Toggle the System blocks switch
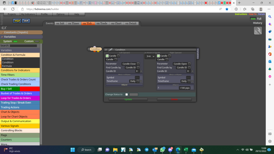Screen dimensions: 274x154 16,41
